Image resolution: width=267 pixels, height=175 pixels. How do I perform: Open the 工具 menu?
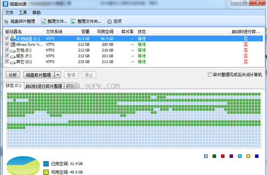tap(23, 13)
